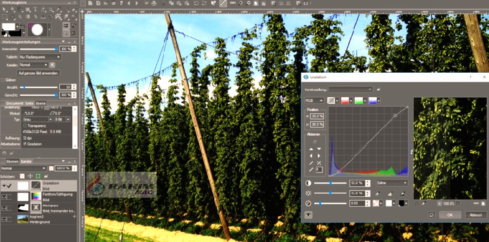Open the Spline curve type dropdown

[392, 183]
